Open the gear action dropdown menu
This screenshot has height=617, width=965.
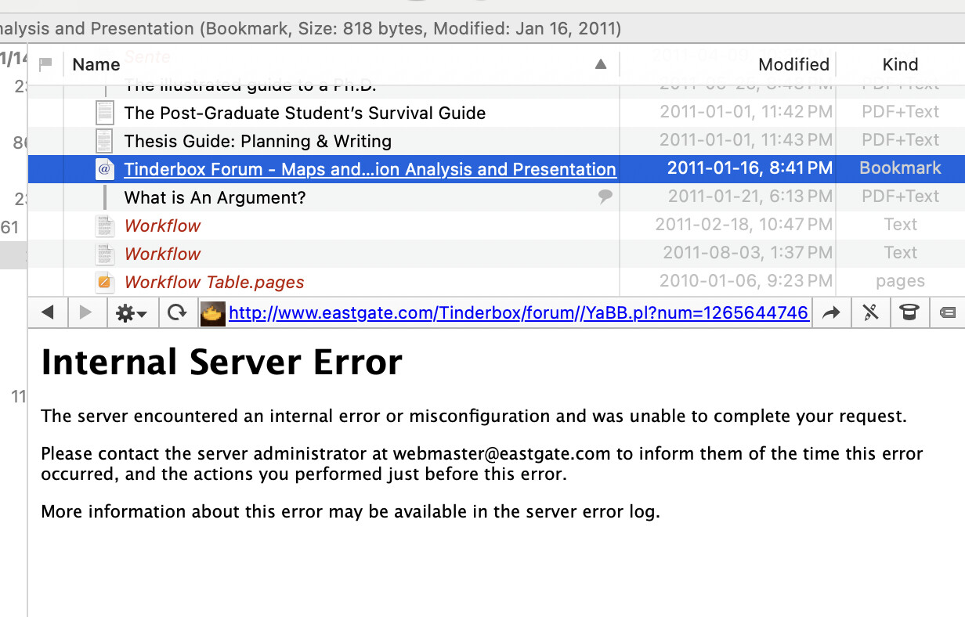[x=131, y=313]
